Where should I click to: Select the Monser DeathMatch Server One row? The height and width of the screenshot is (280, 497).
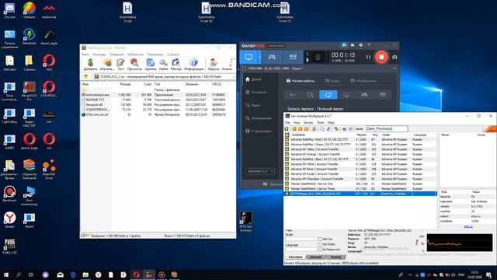[360, 184]
